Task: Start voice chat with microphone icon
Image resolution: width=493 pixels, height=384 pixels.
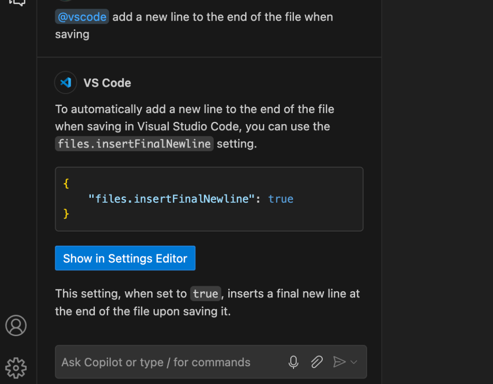Action: [x=294, y=362]
